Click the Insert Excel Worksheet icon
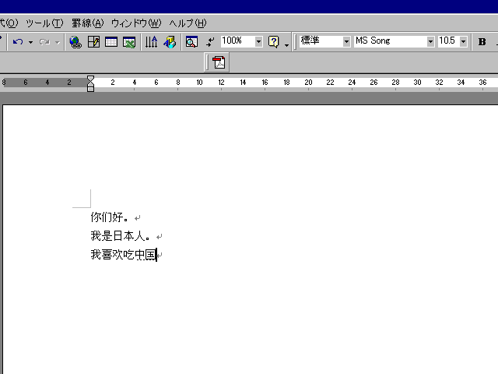The image size is (498, 374). pos(129,41)
